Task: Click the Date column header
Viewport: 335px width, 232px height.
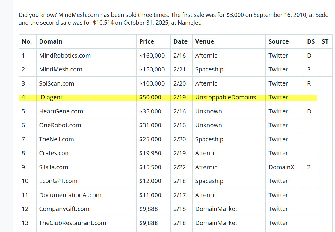Action: (180, 41)
